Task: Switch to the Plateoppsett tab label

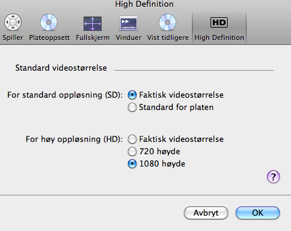Action: pos(49,37)
